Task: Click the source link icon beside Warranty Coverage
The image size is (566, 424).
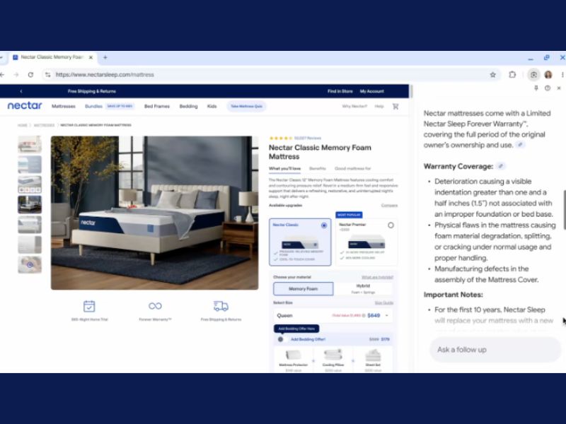Action: pos(501,166)
